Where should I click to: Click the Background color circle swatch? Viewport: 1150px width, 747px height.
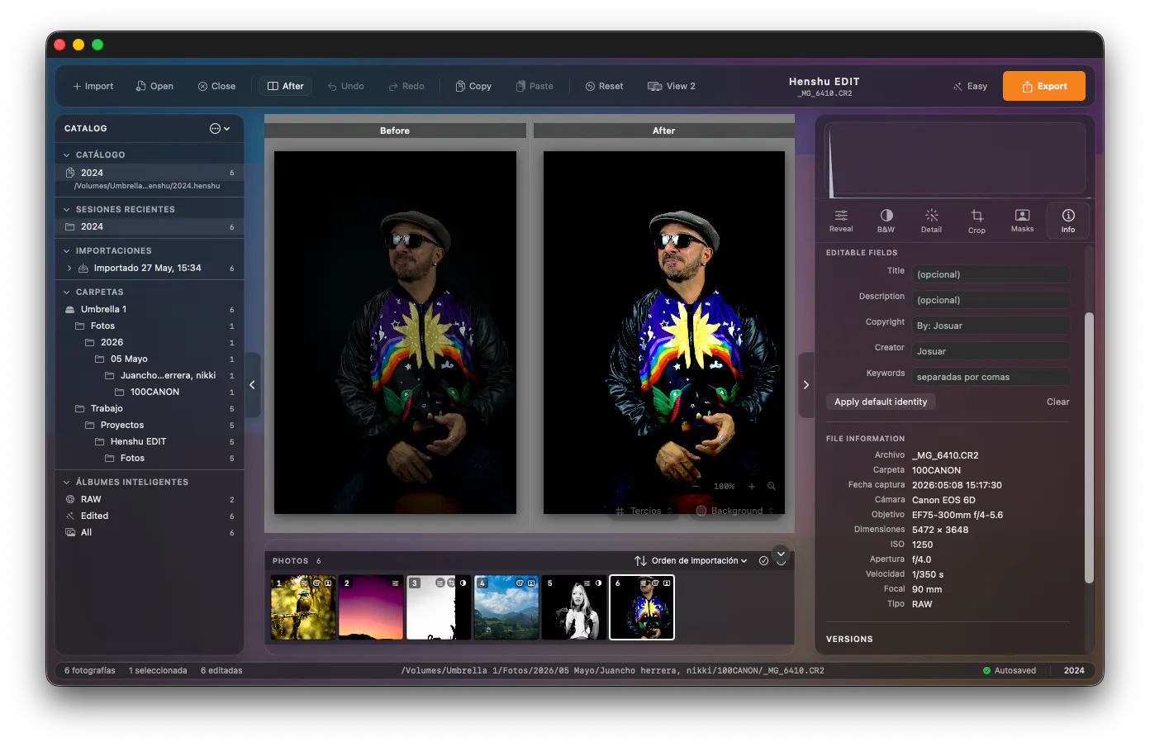pyautogui.click(x=701, y=511)
